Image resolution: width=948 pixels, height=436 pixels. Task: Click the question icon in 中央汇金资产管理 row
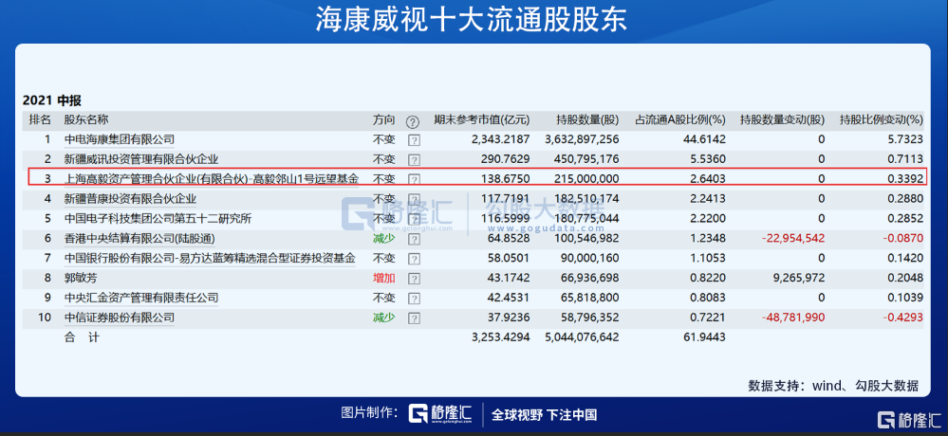click(414, 299)
